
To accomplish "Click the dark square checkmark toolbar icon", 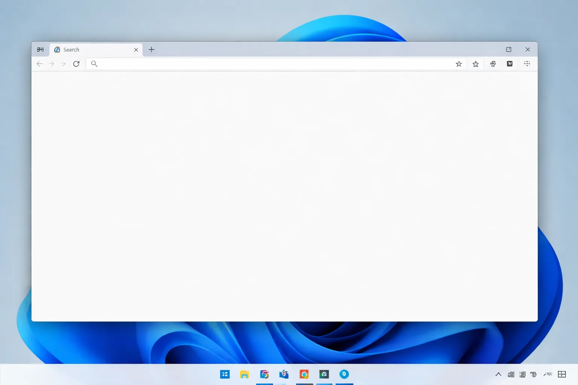I will 510,64.
